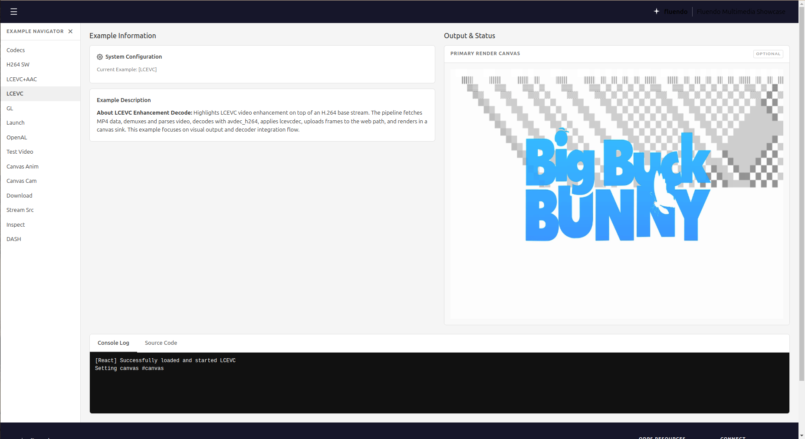Click the scrollbar down arrow
The width and height of the screenshot is (805, 439).
coord(802,436)
